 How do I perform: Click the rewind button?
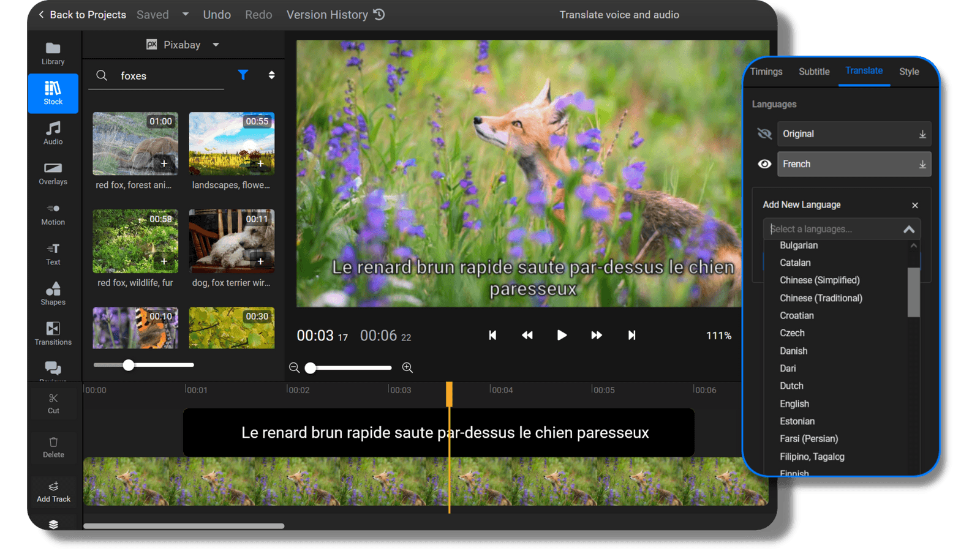pos(527,335)
